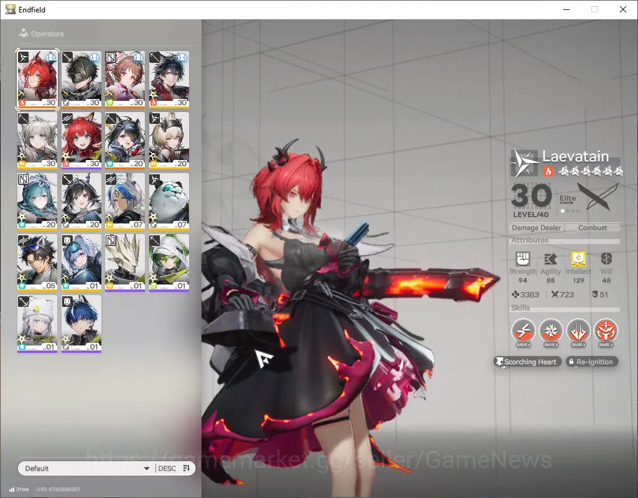Open the Default sort dropdown

[86, 468]
